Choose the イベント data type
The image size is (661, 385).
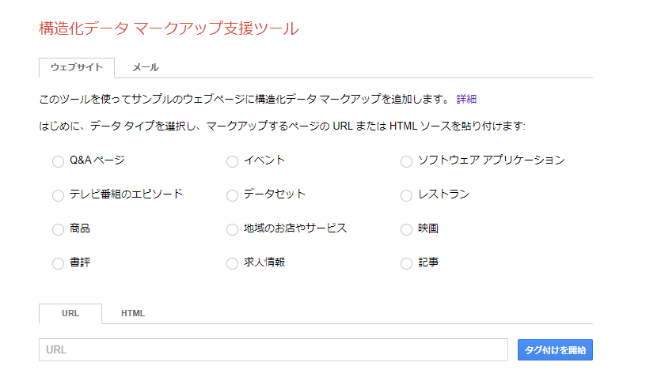(x=232, y=161)
